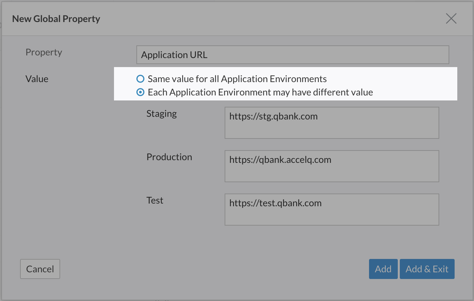This screenshot has width=474, height=301.
Task: Edit the Production URL value field
Action: coord(332,166)
